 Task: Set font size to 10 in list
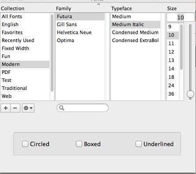point(173,35)
